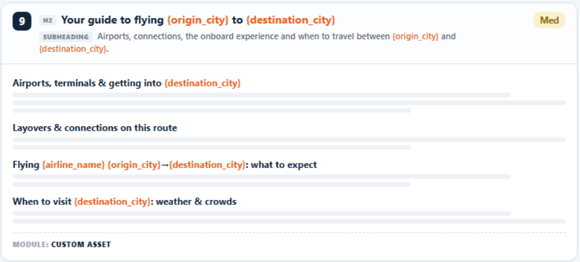Select the SUBHEADING label tag

(66, 37)
